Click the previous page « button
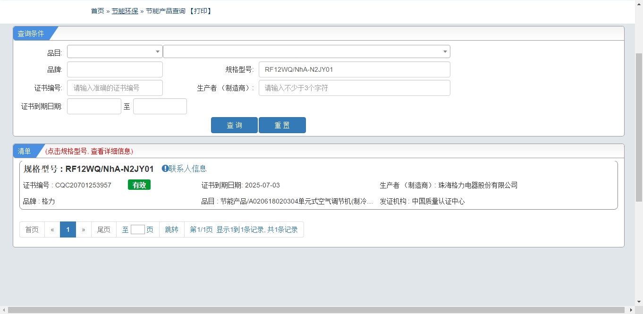The image size is (643, 314). tap(52, 229)
